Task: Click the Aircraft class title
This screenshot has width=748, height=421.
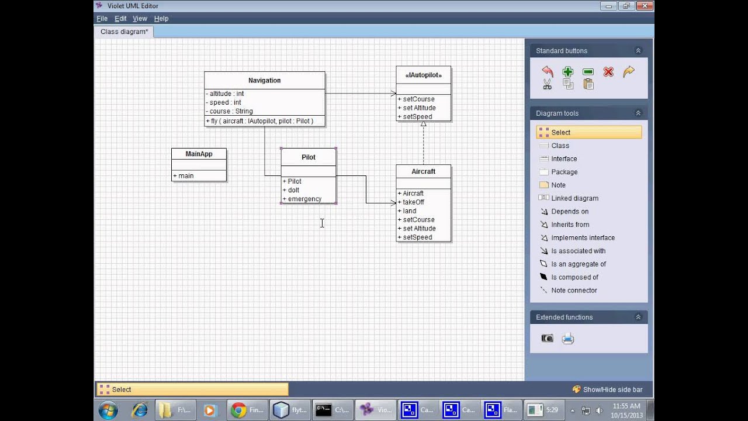Action: tap(423, 171)
